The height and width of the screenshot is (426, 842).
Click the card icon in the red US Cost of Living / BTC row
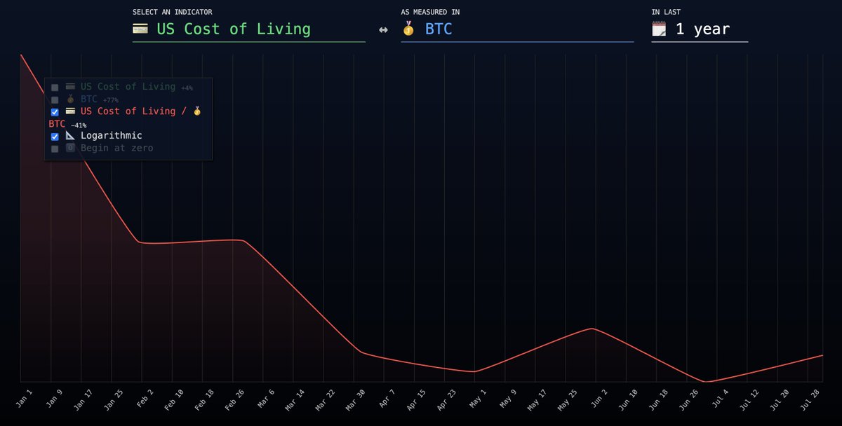coord(70,111)
